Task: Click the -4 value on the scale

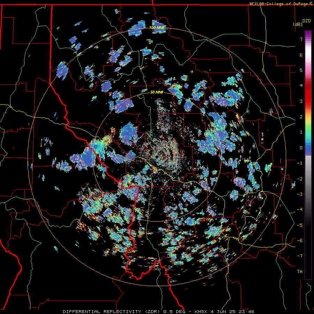Action: click(x=300, y=210)
